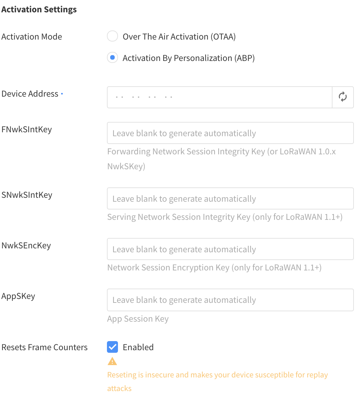Select Activation By Personalization (ABP)

tap(112, 57)
